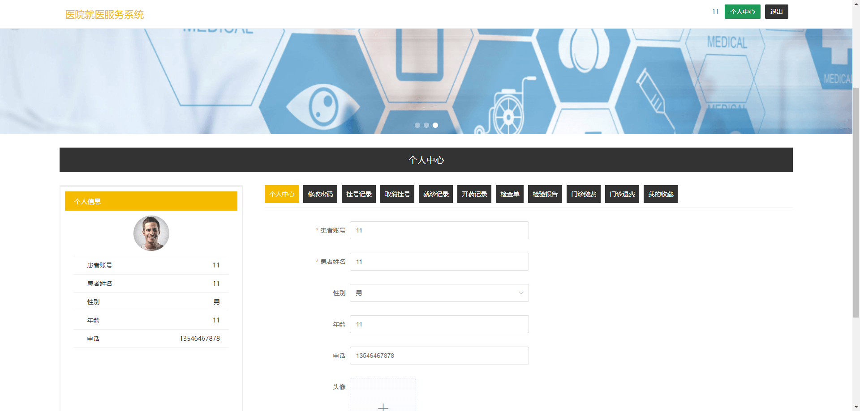The height and width of the screenshot is (411, 860).
Task: Open the 检验报告 tab
Action: [x=545, y=194]
